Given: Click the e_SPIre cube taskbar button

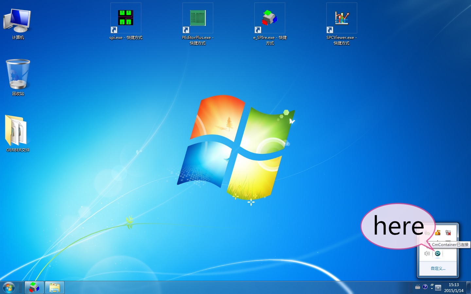Looking at the screenshot, I should pos(34,287).
